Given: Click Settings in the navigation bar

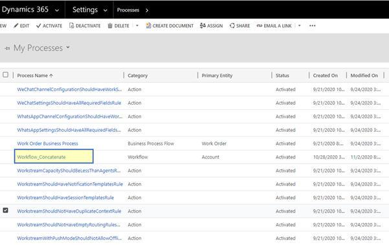Looking at the screenshot, I should click(x=85, y=10).
